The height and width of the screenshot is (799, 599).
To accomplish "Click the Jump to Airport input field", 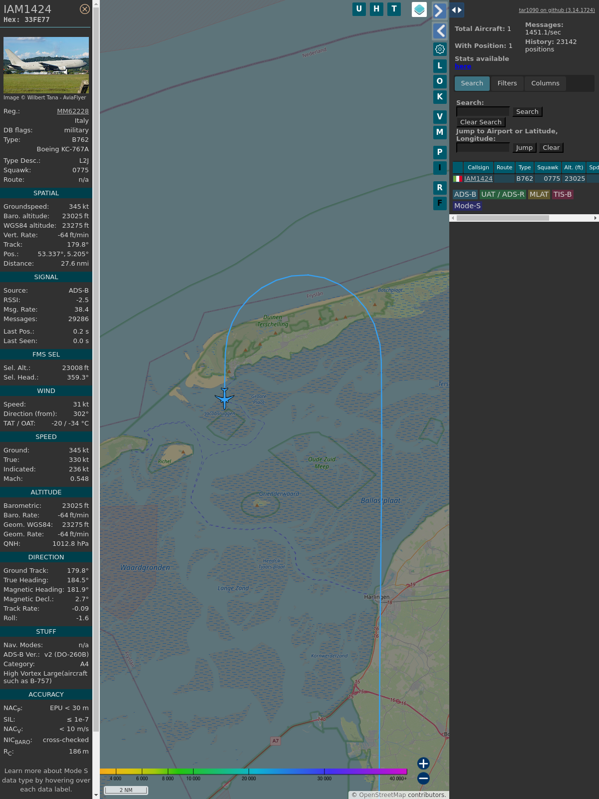I will (483, 148).
